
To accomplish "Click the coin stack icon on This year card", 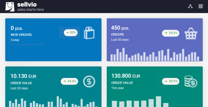I will pyautogui.click(x=191, y=81).
